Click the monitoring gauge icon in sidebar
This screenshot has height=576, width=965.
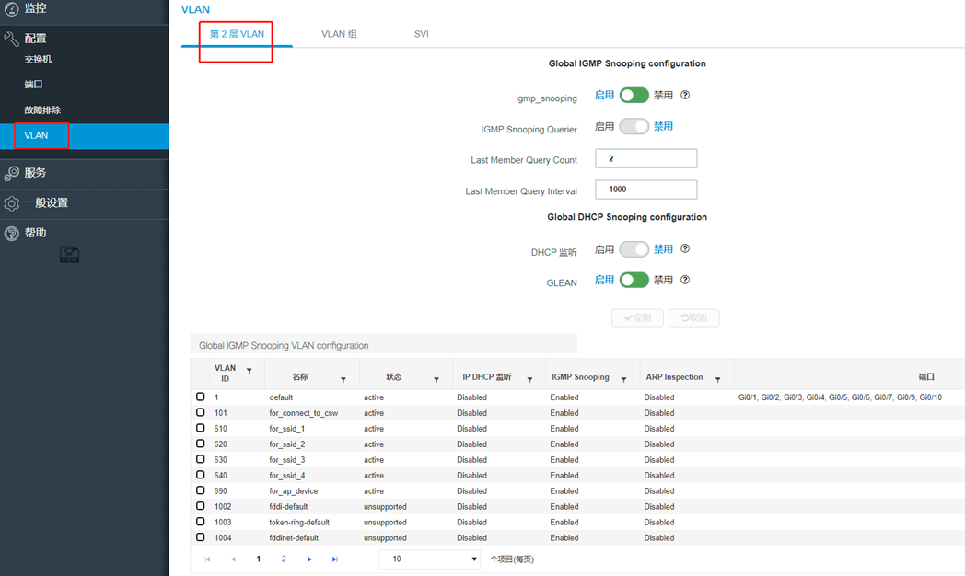click(x=11, y=8)
